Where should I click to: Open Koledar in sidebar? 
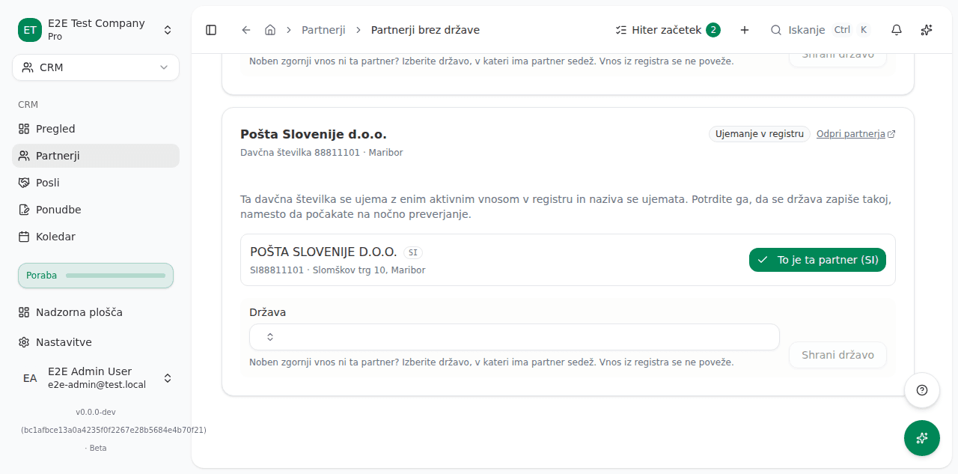[96, 237]
